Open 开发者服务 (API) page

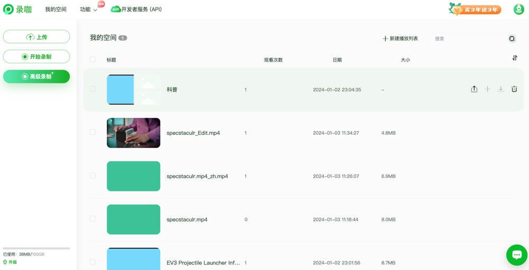(x=141, y=9)
